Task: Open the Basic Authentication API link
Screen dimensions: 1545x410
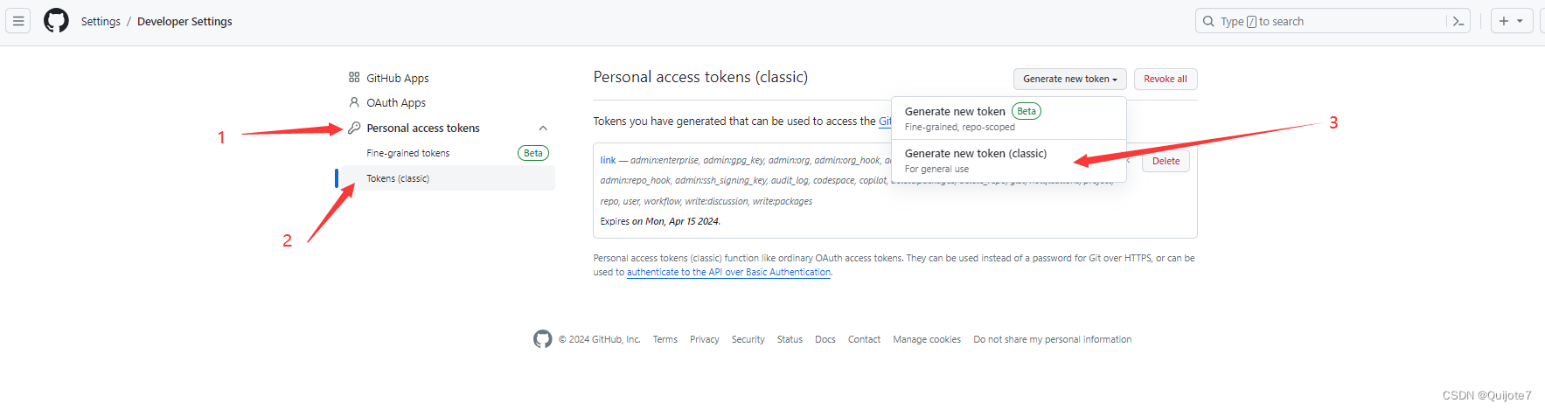Action: [728, 273]
